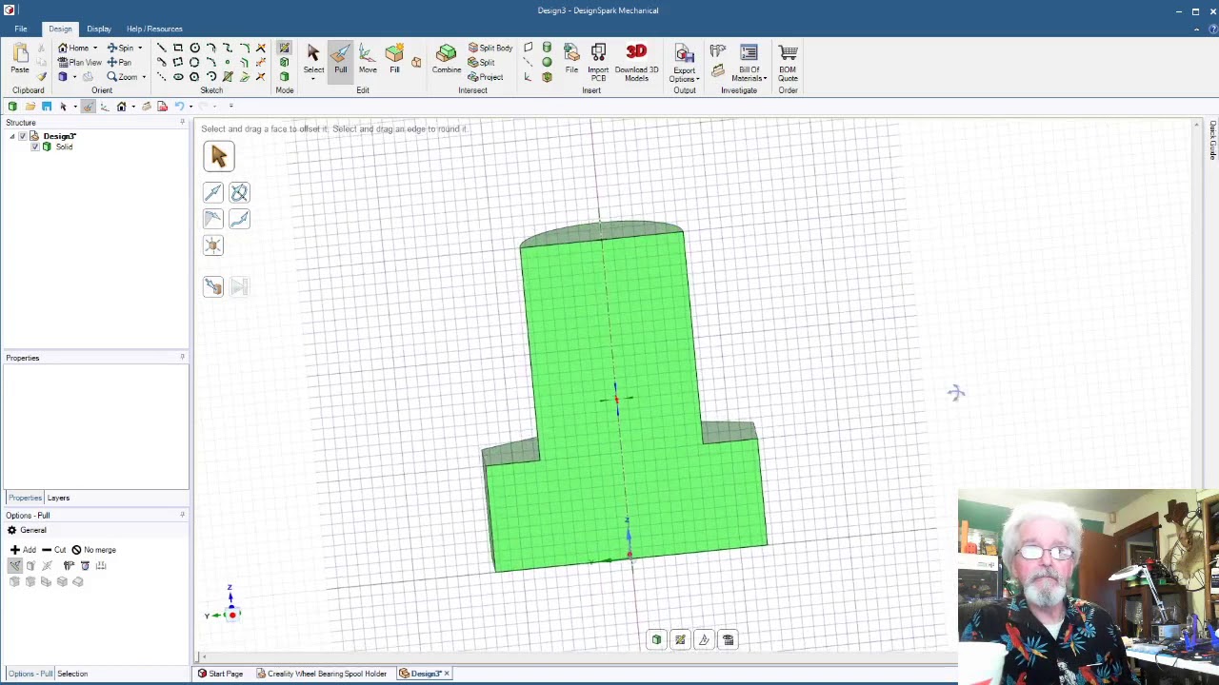1219x685 pixels.
Task: Save the design from quick access toolbar
Action: (x=47, y=107)
